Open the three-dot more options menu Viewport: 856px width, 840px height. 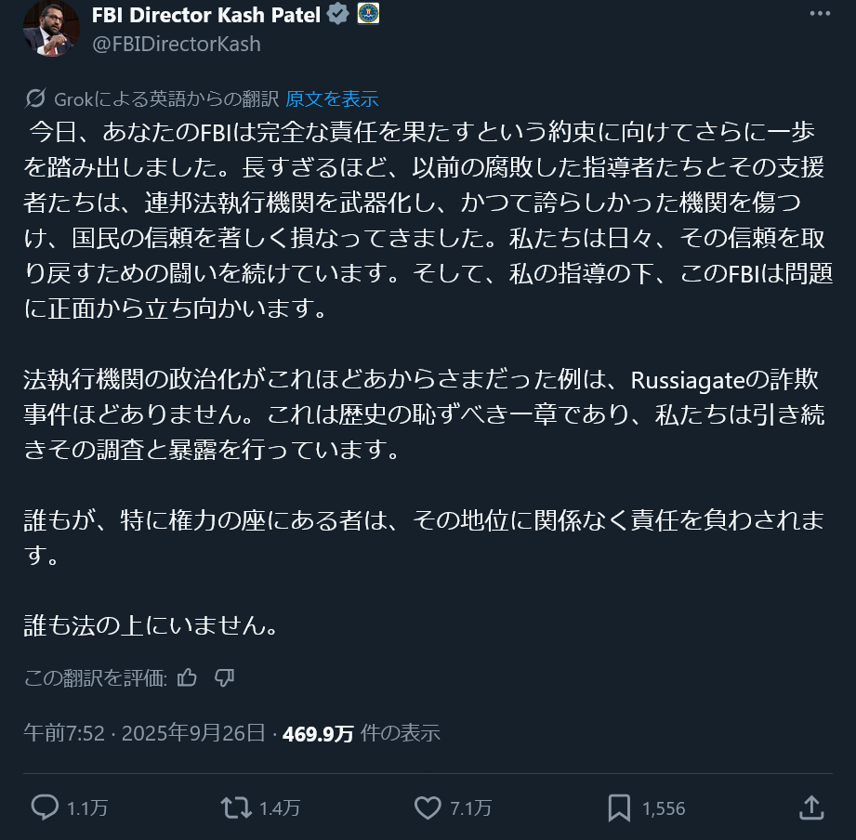(x=820, y=14)
